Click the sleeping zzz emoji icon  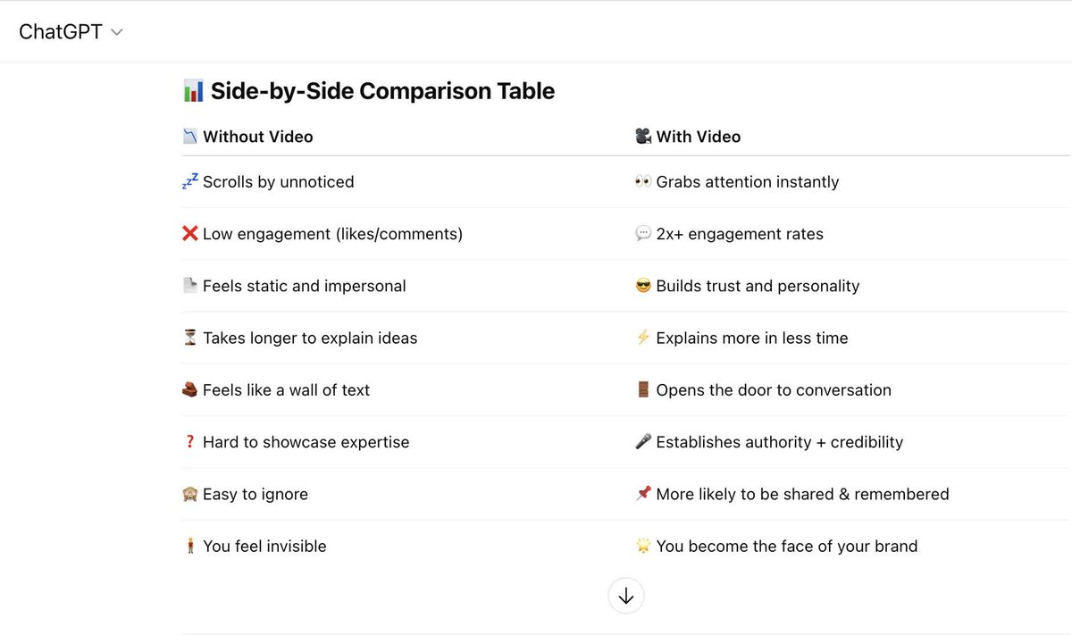coord(189,181)
